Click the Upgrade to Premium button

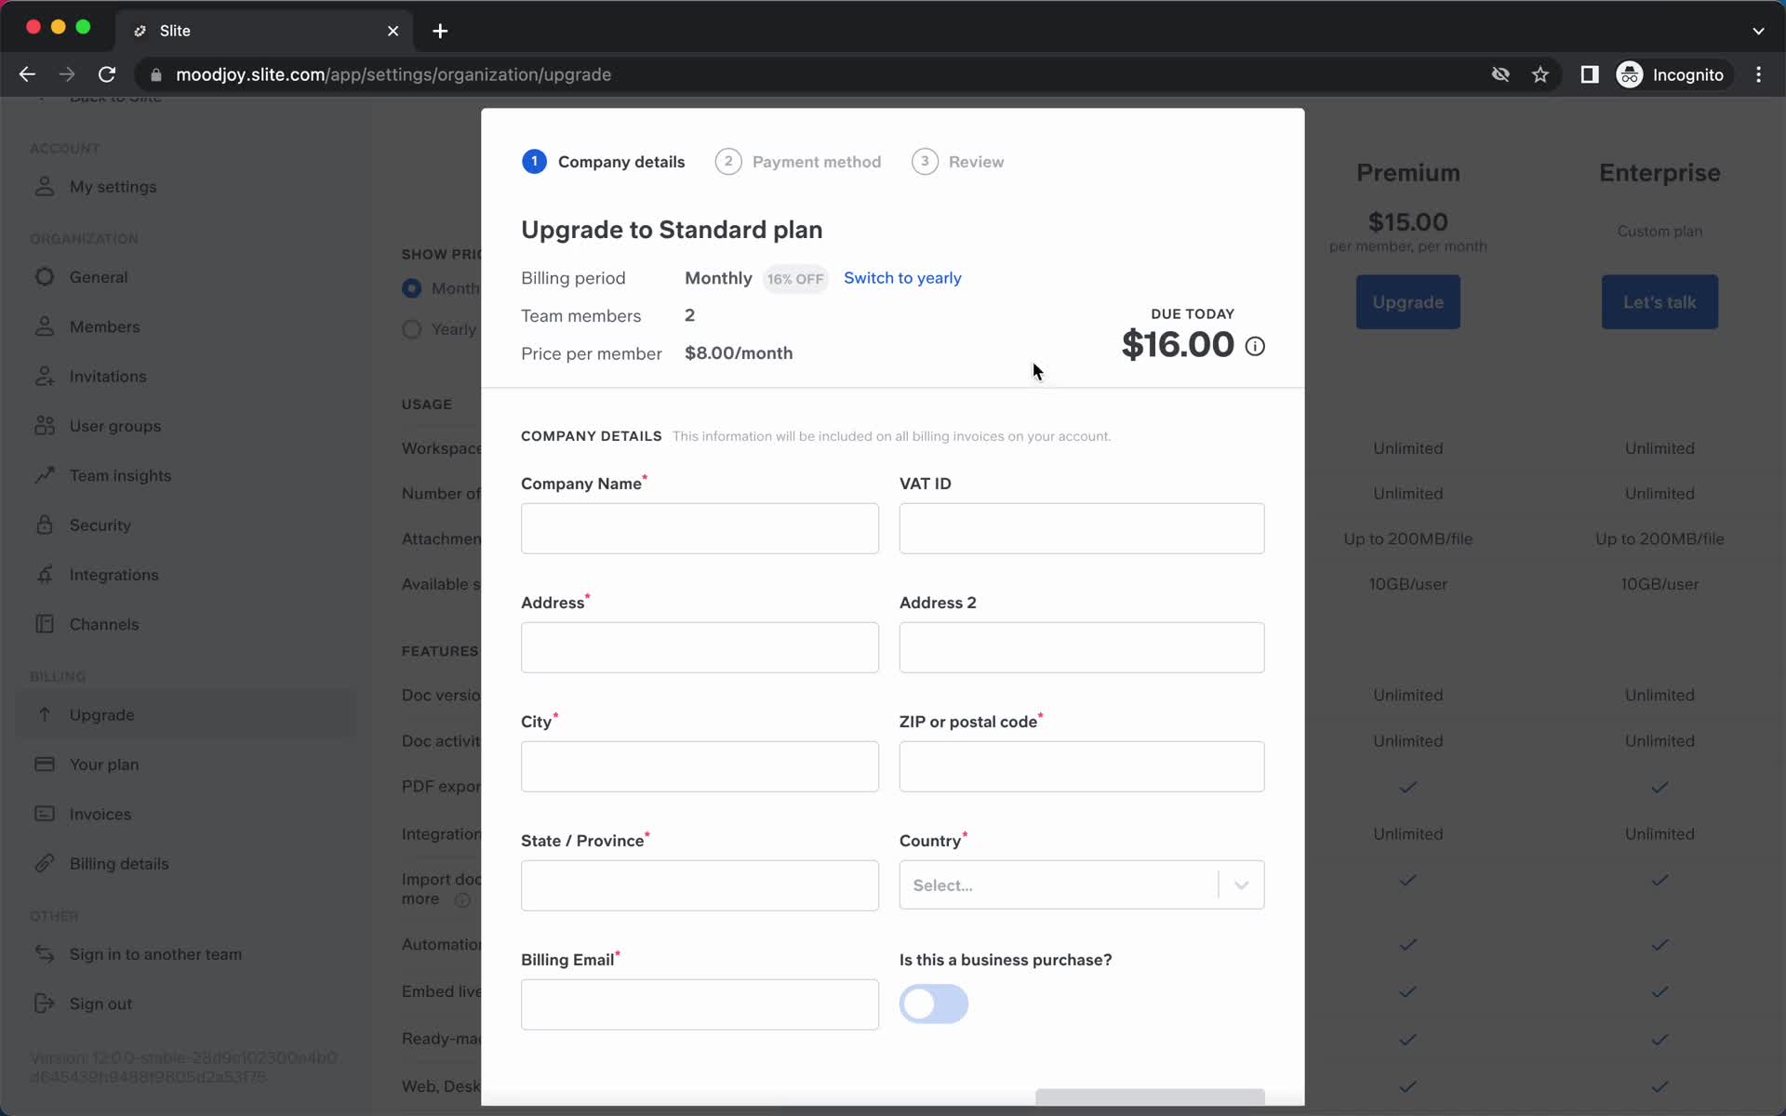[1408, 301]
